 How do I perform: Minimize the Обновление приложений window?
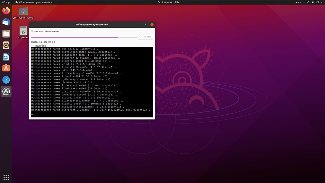(140, 25)
